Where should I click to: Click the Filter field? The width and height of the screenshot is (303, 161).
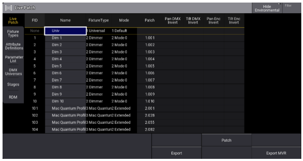click(x=291, y=8)
